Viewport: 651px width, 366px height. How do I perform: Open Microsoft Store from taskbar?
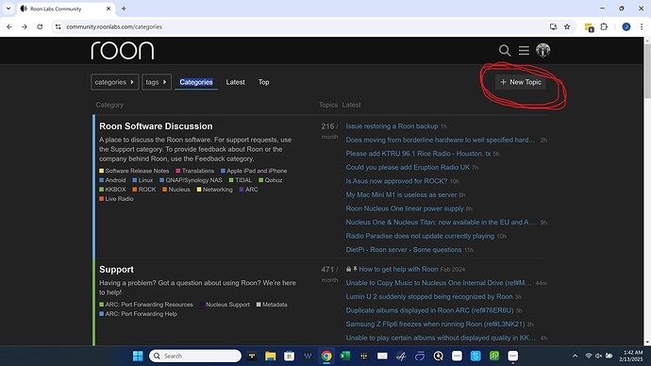click(x=289, y=356)
